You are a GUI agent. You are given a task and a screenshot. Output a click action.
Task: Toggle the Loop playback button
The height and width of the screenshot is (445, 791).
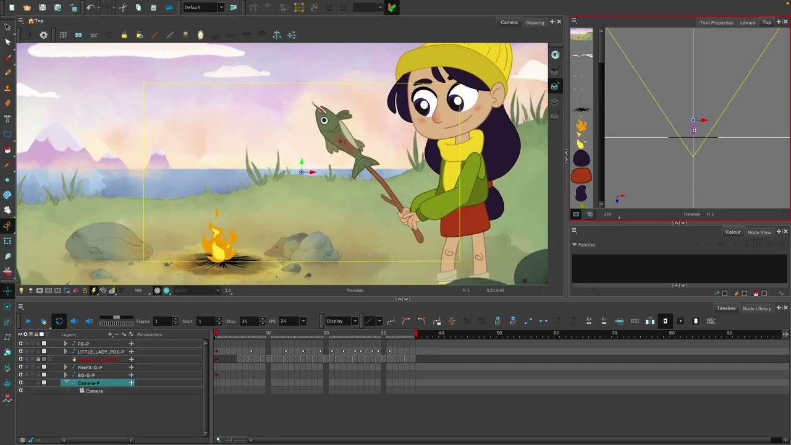(59, 321)
